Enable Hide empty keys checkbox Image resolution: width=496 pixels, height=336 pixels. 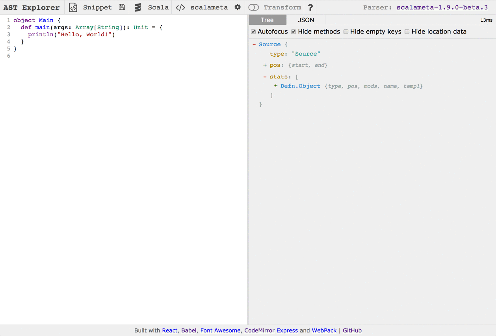point(346,32)
